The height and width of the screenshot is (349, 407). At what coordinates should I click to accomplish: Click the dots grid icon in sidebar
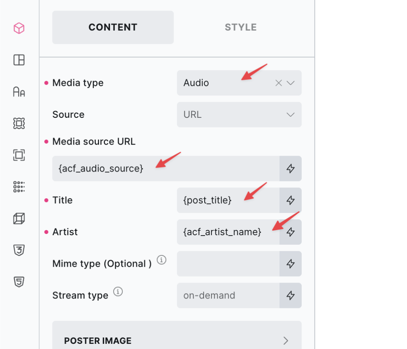19,187
